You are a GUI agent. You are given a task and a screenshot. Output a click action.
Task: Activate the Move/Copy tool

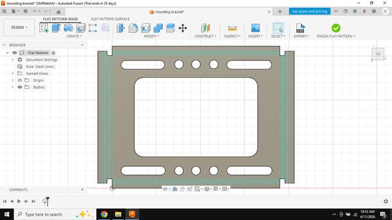click(x=183, y=28)
